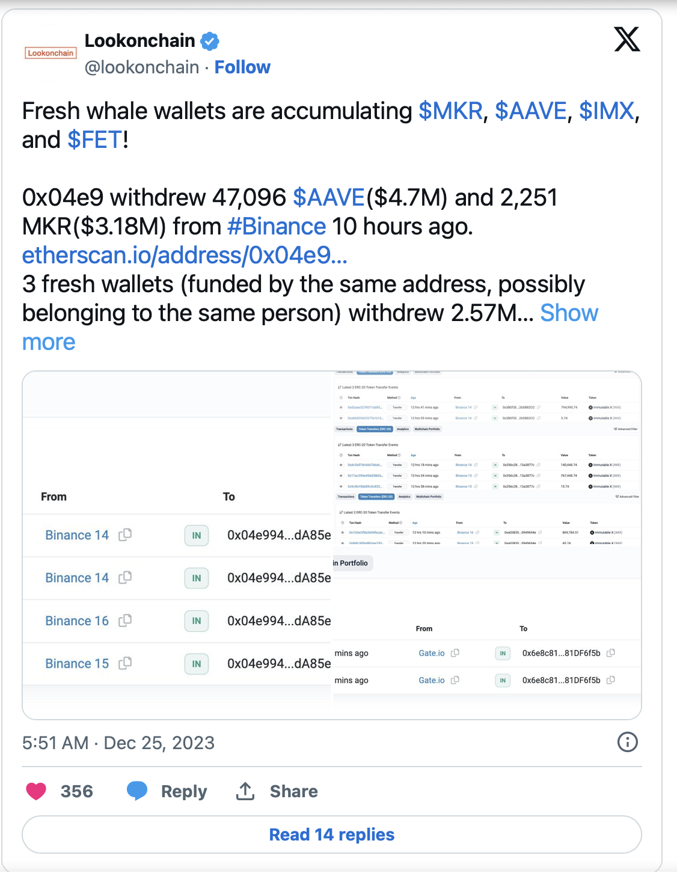Copy the 0x3B0f3E recipient address
The height and width of the screenshot is (885, 677).
click(539, 408)
